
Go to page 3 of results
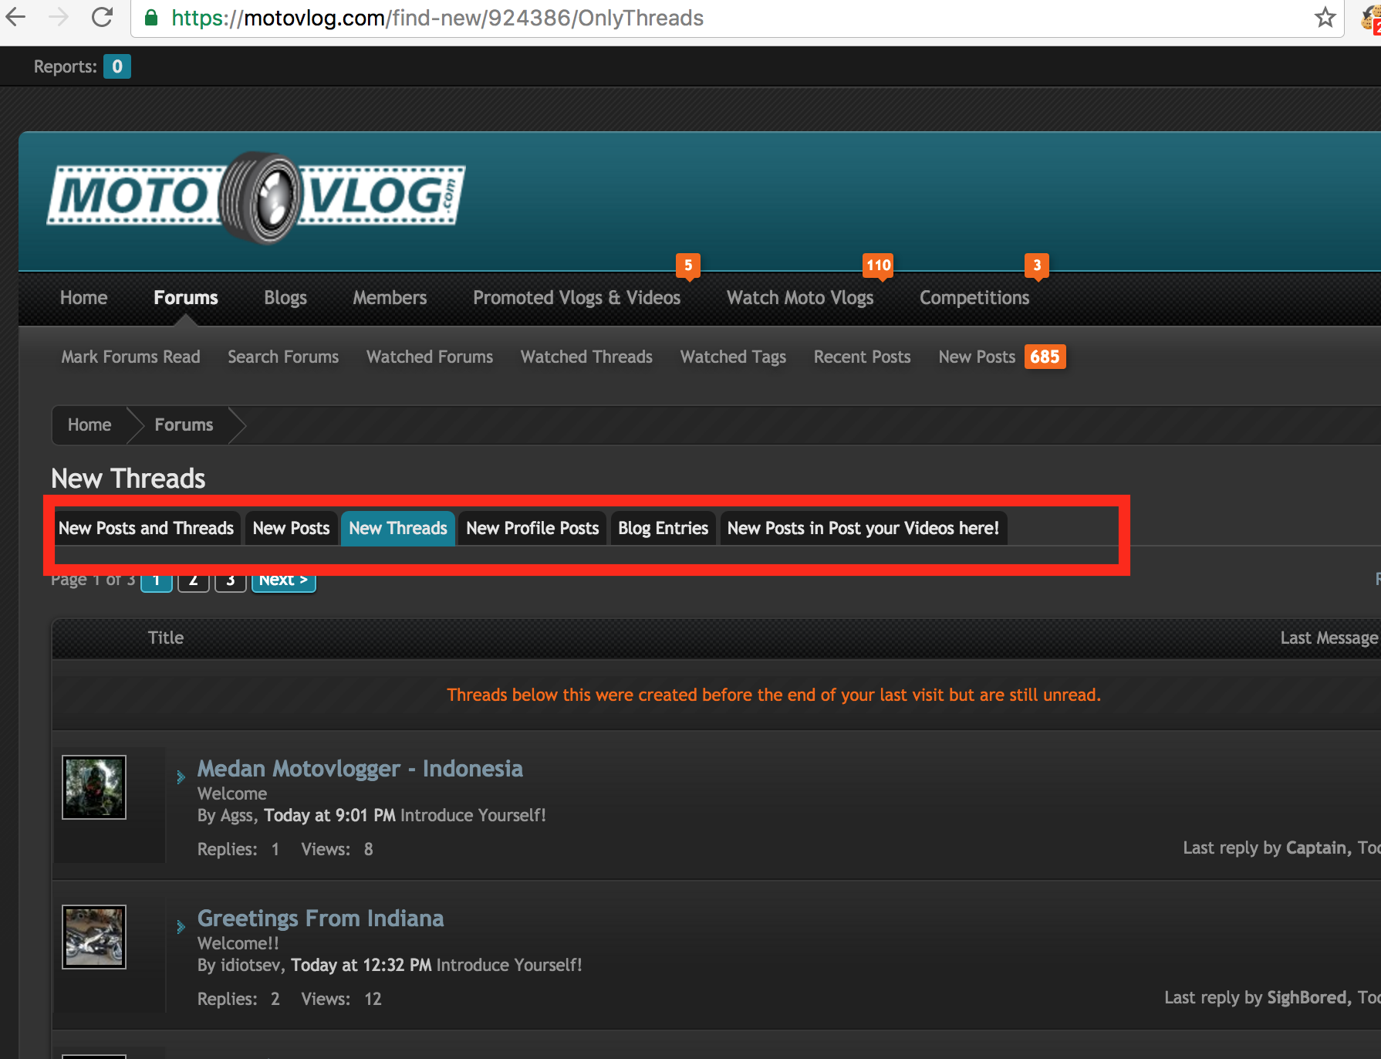pos(231,580)
